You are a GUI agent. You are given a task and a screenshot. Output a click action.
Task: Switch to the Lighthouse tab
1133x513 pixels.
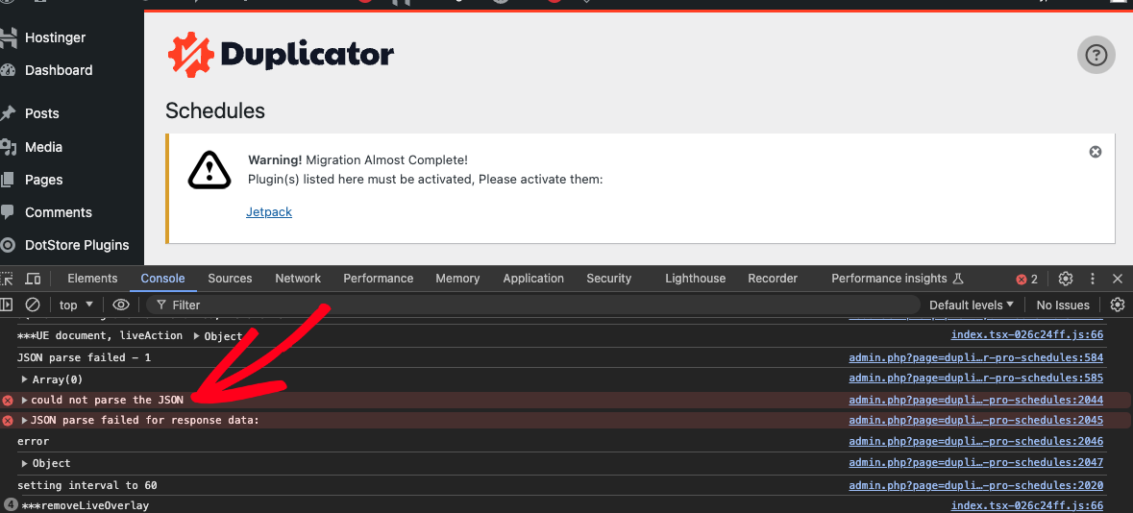click(x=695, y=279)
